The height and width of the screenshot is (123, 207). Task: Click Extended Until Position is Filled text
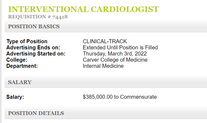(x=120, y=47)
